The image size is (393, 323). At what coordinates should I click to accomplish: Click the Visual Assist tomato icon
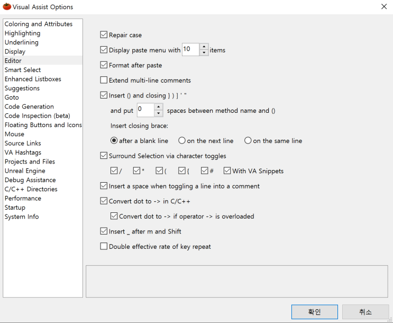tap(7, 7)
